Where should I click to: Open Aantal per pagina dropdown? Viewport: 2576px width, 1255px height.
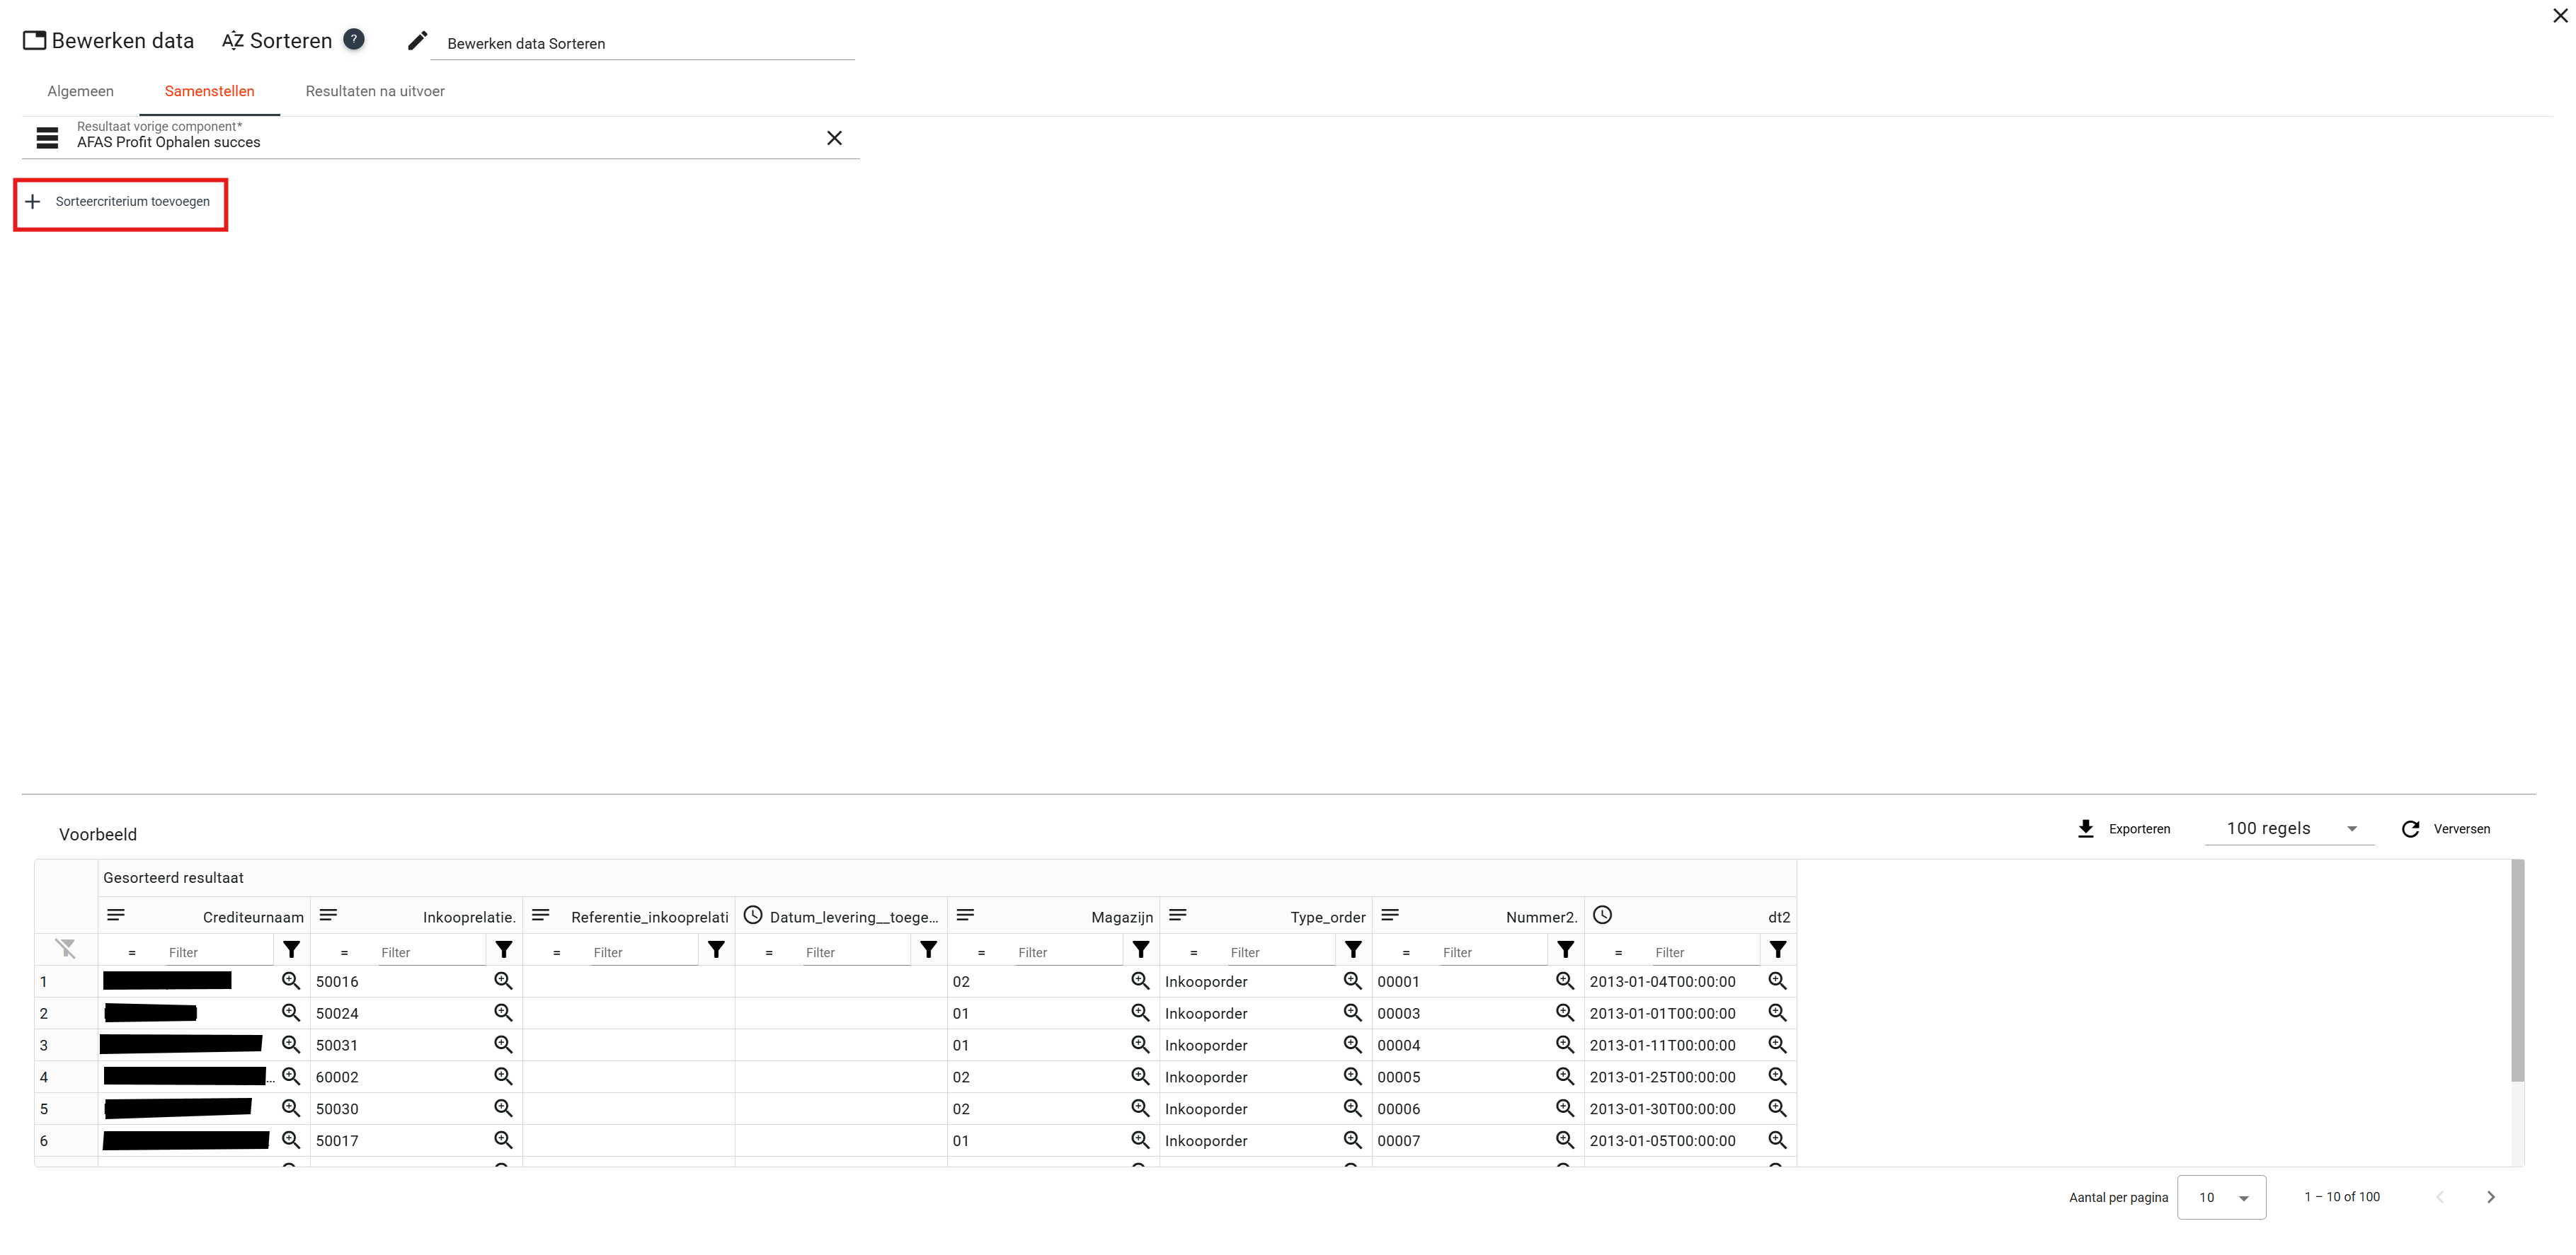[x=2221, y=1197]
